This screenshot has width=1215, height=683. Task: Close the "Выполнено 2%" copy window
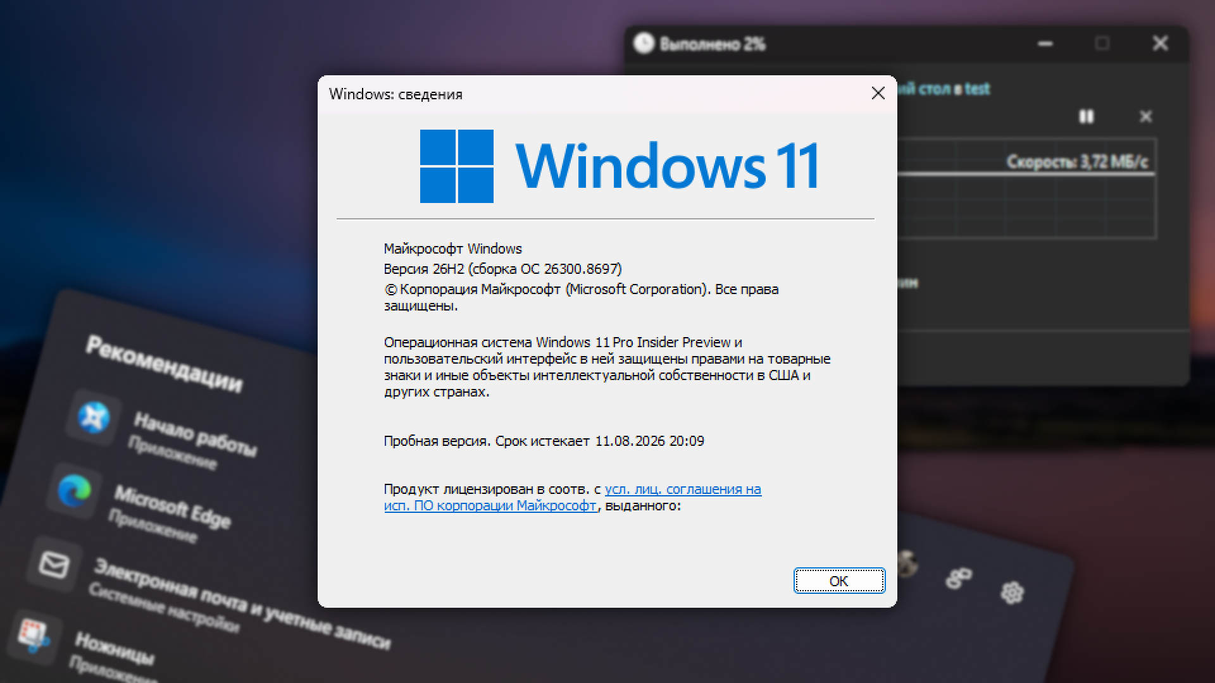coord(1160,43)
